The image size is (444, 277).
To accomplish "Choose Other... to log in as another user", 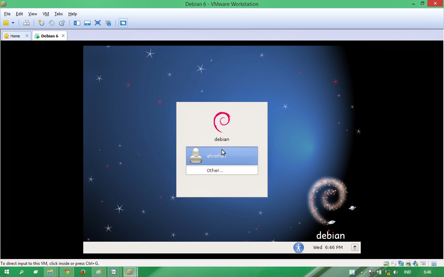I will click(x=222, y=170).
